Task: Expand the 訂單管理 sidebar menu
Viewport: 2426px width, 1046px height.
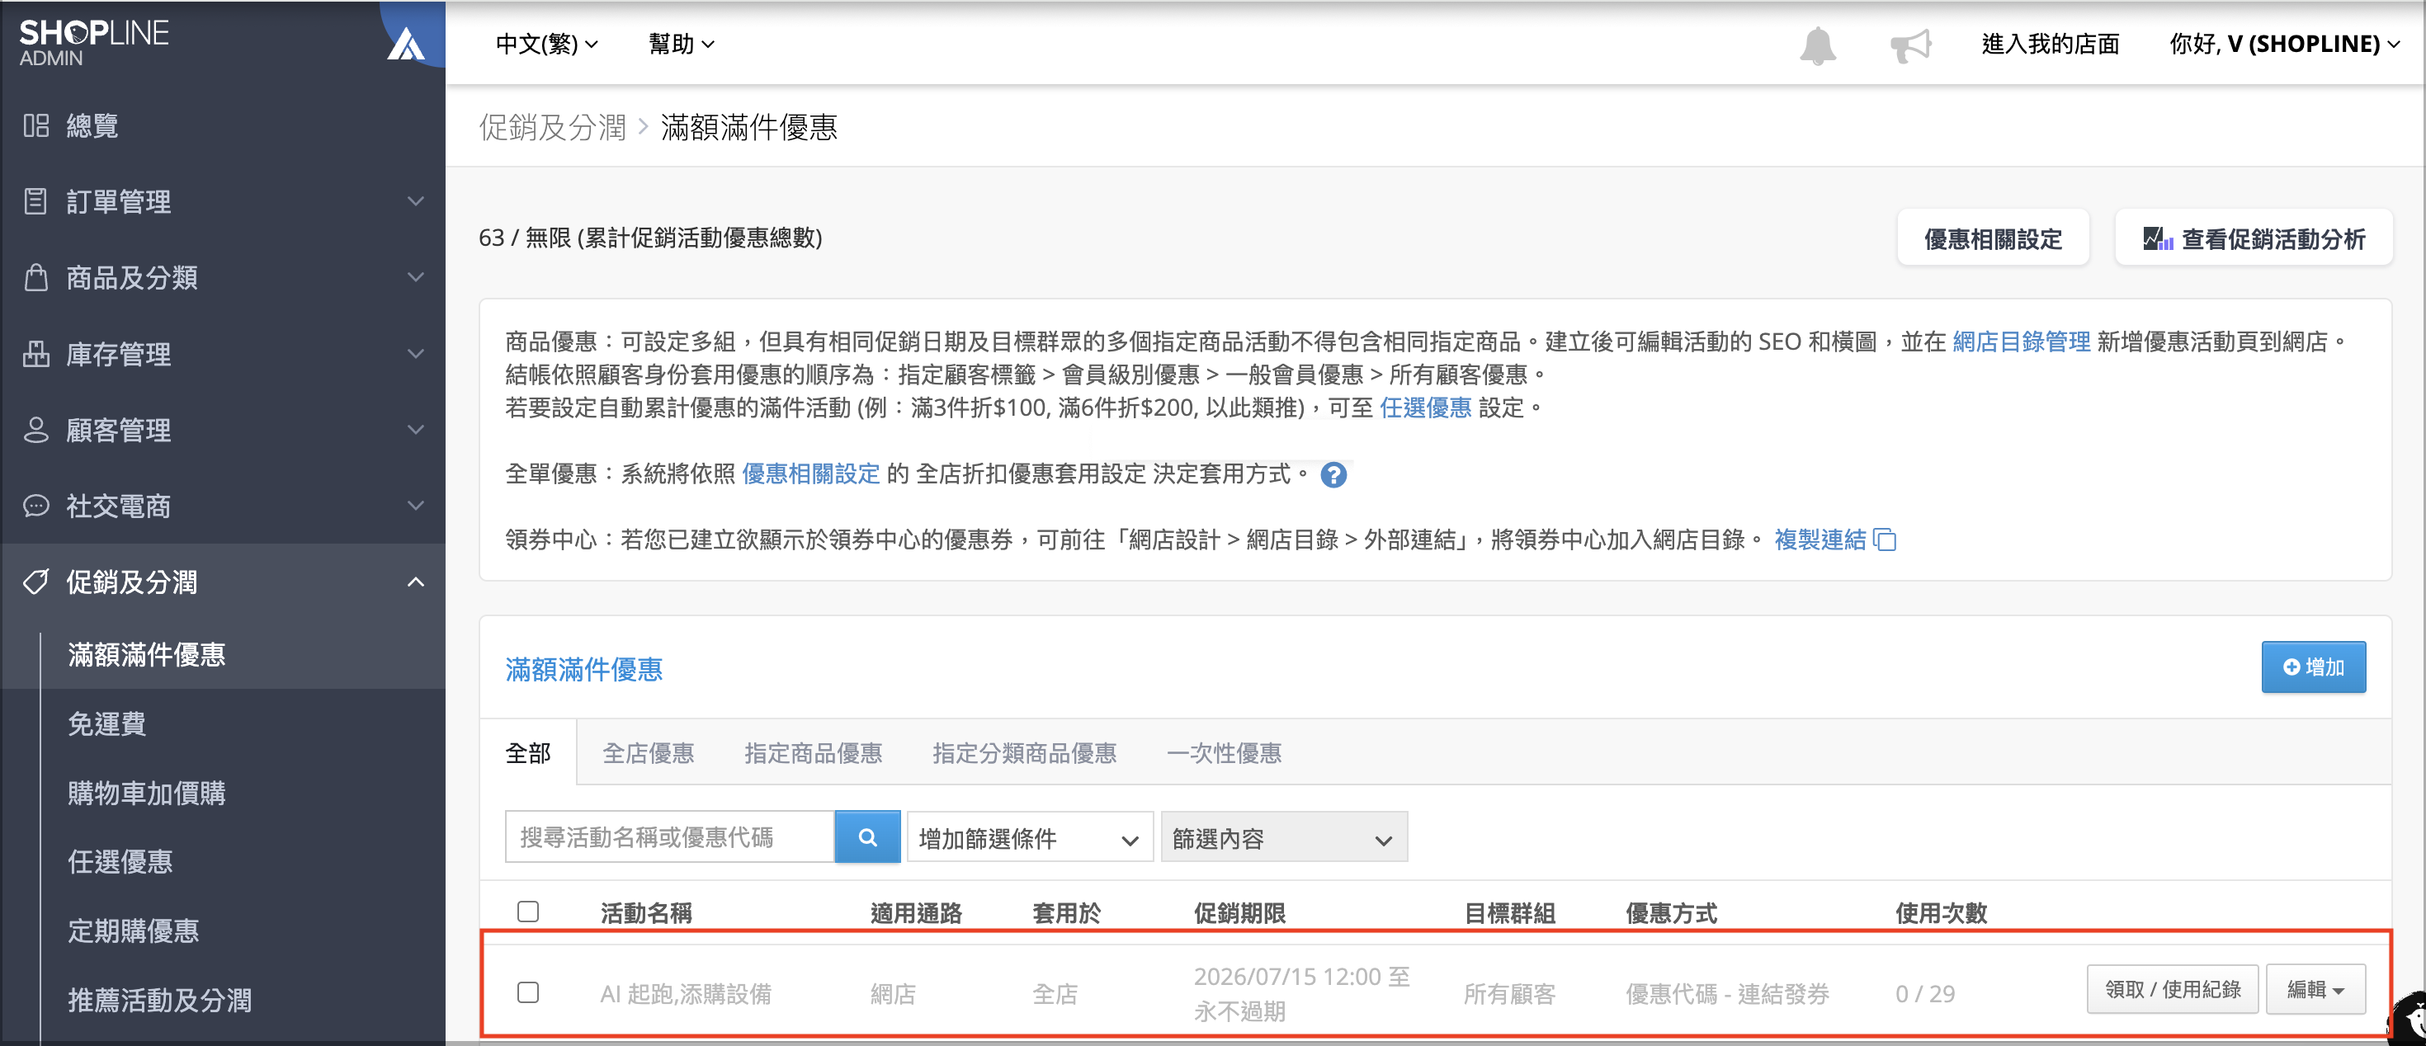Action: 223,201
